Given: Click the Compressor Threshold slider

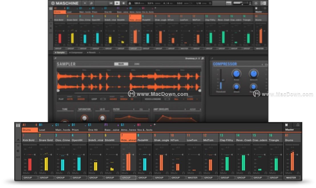Looking at the screenshot, I should coord(221,80).
